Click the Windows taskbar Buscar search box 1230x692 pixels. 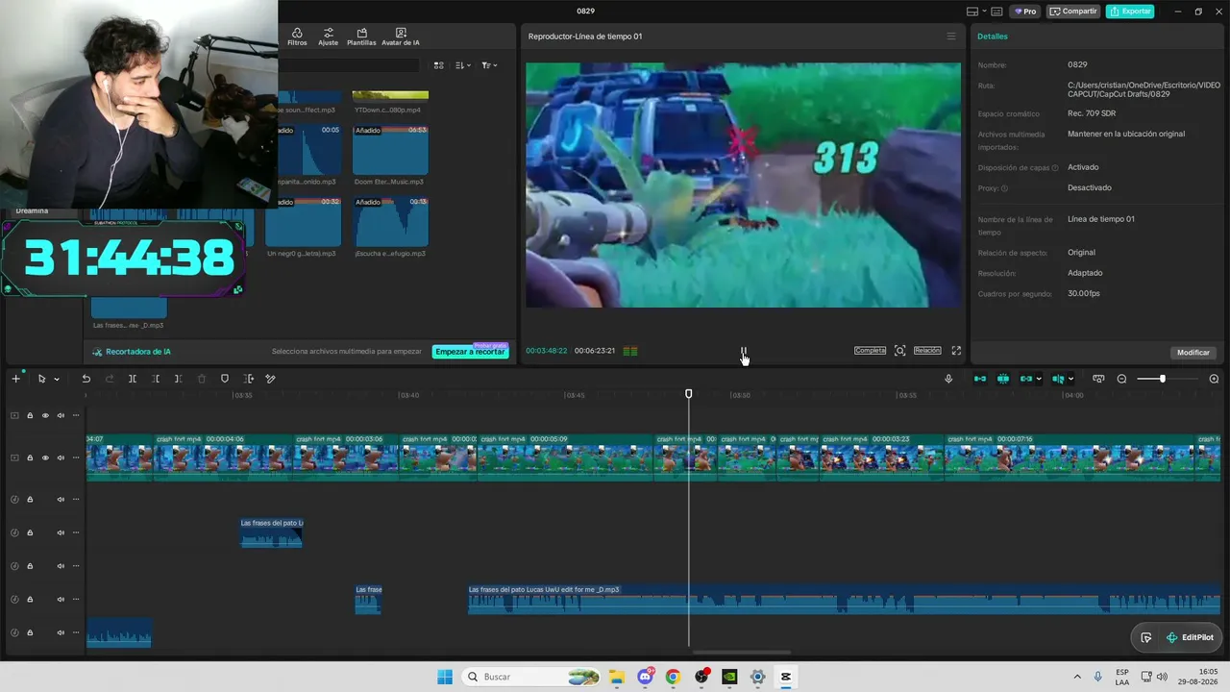(531, 677)
